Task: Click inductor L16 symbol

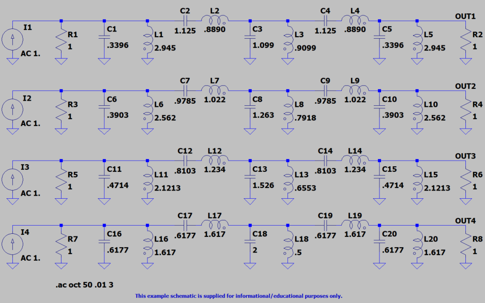Action: 147,244
